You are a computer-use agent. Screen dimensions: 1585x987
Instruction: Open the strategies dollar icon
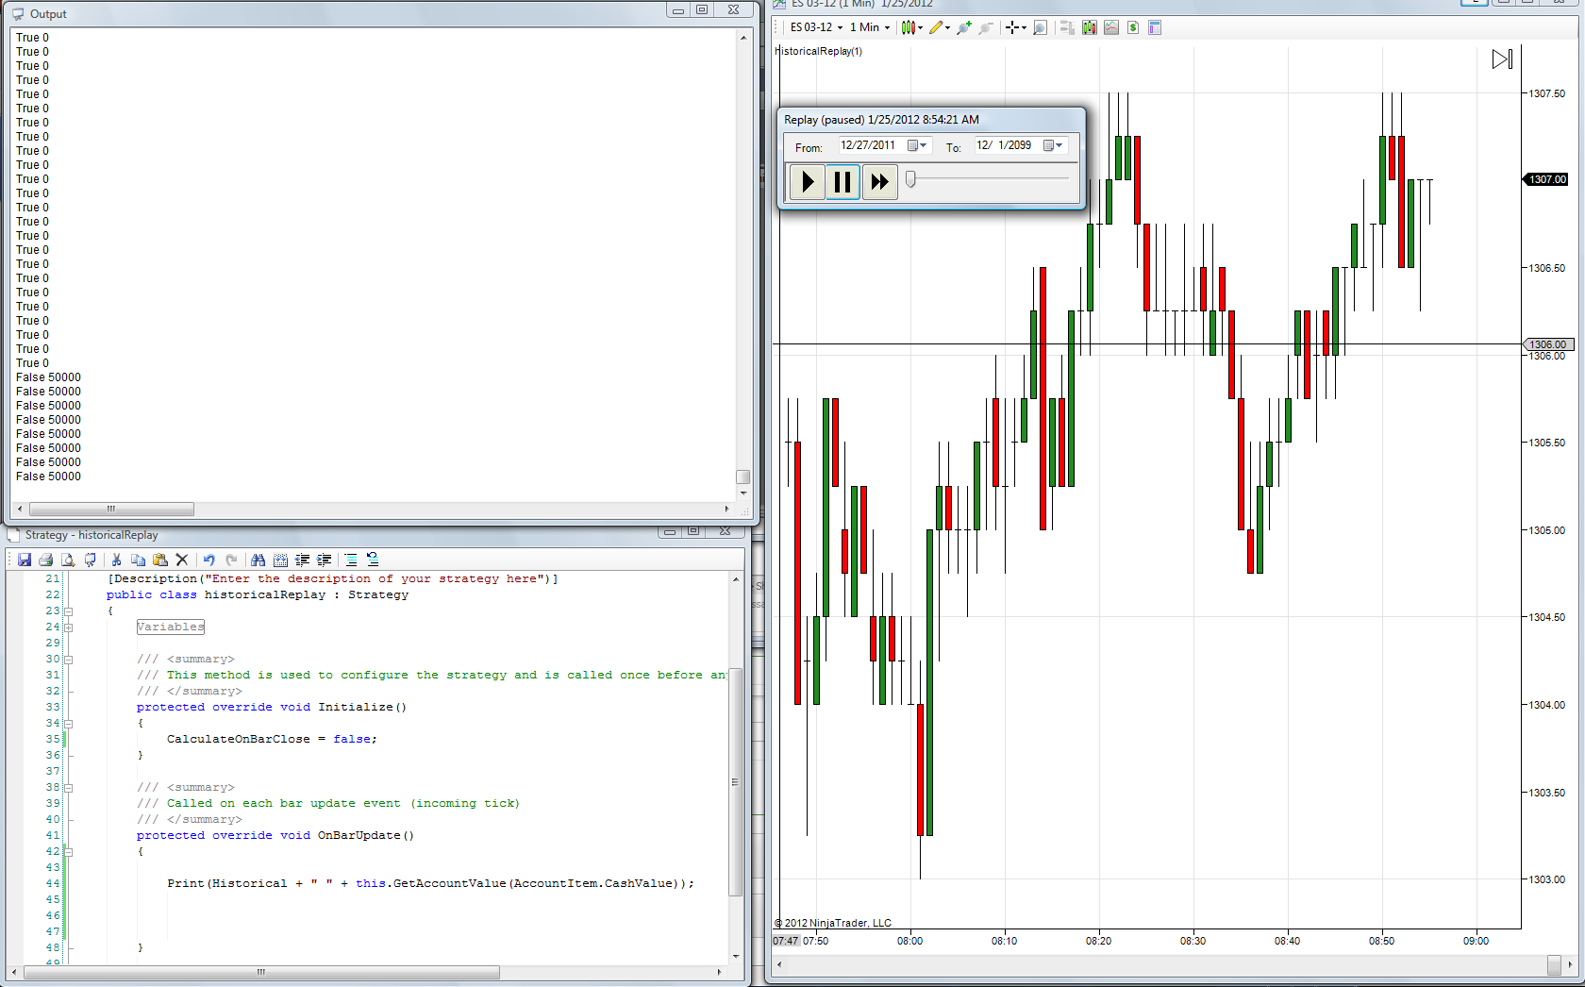click(1133, 27)
